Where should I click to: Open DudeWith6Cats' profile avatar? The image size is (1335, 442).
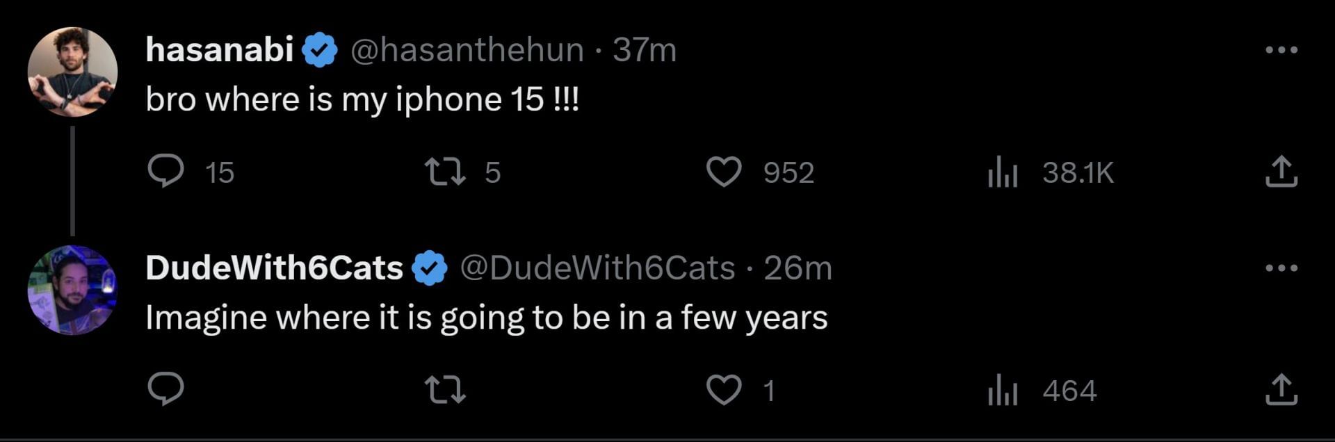[72, 290]
